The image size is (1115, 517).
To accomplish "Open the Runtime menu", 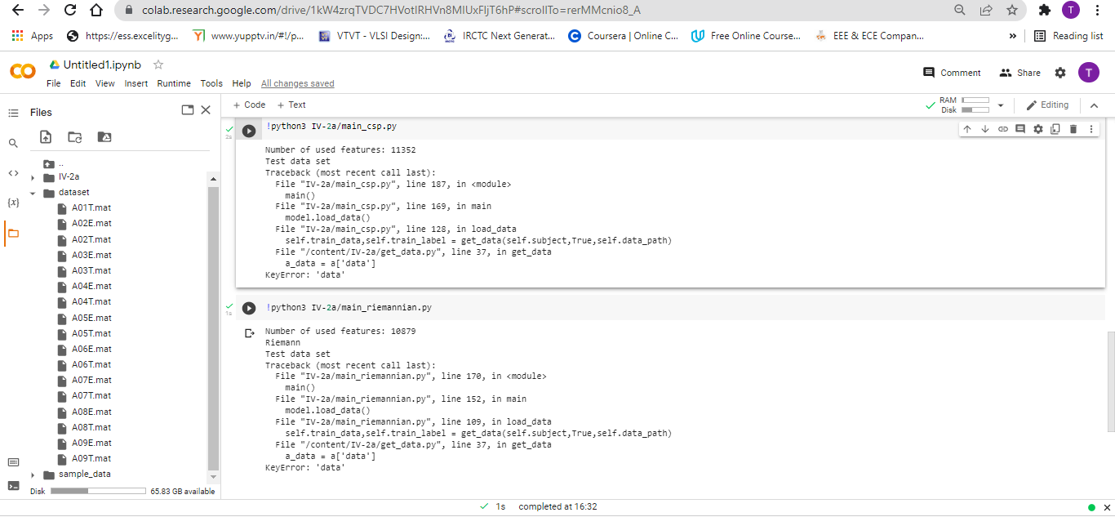I will coord(174,82).
